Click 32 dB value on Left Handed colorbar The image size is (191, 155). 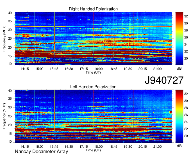[186, 94]
